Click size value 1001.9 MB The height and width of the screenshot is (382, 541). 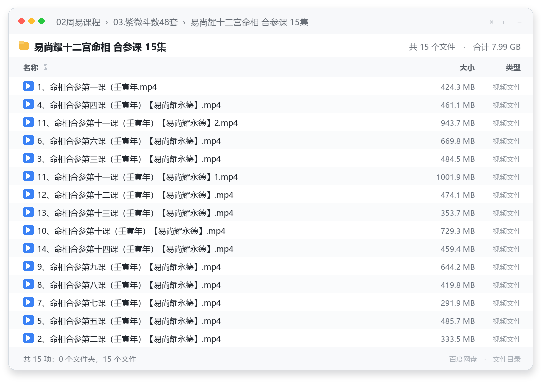coord(455,177)
